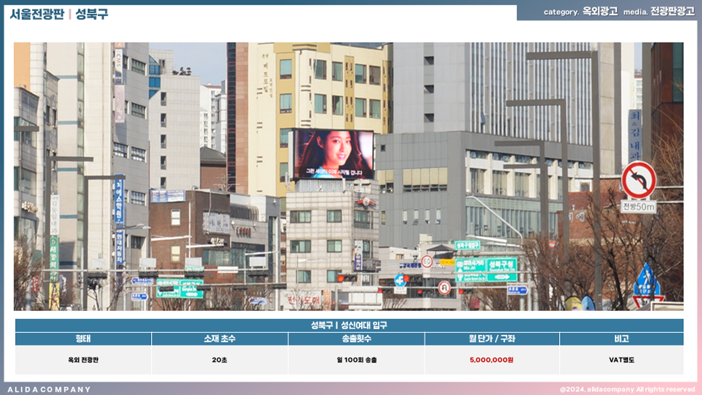Click the 전방50m sign plate
The width and height of the screenshot is (702, 395).
[x=638, y=206]
